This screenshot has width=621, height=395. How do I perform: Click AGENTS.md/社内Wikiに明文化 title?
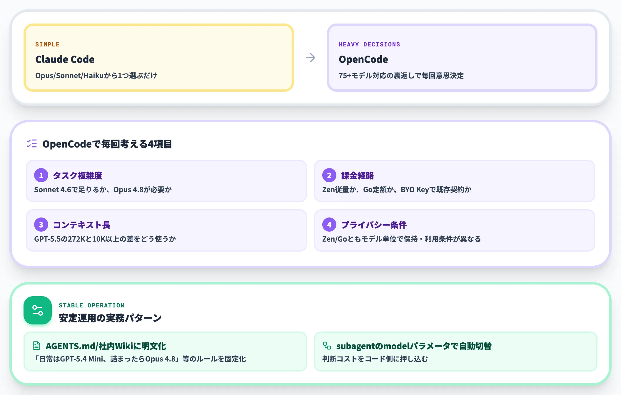pyautogui.click(x=106, y=346)
